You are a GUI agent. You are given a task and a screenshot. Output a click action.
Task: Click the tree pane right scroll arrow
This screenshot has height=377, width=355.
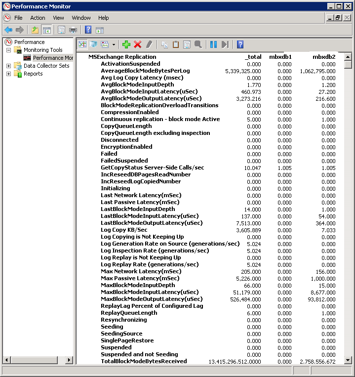click(69, 360)
